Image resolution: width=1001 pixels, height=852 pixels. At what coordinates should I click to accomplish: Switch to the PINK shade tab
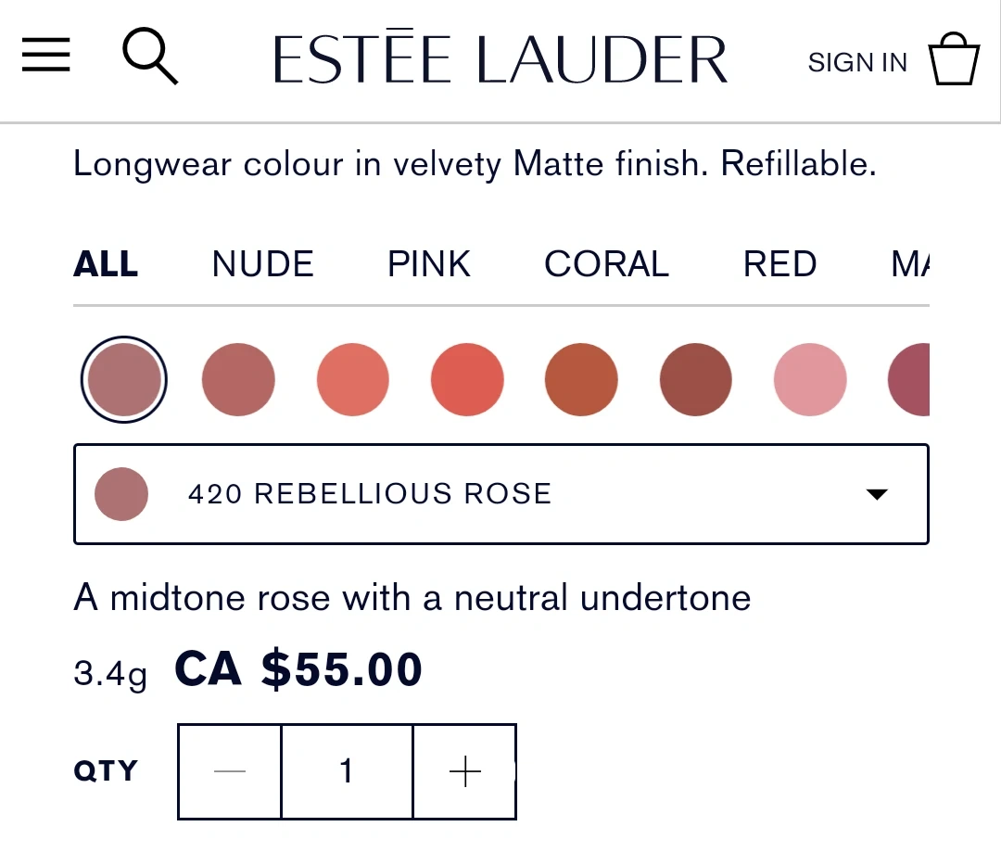pyautogui.click(x=429, y=264)
